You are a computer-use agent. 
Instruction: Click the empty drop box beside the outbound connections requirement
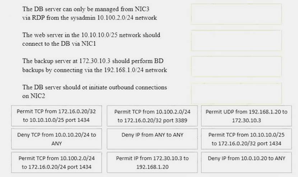point(236,93)
